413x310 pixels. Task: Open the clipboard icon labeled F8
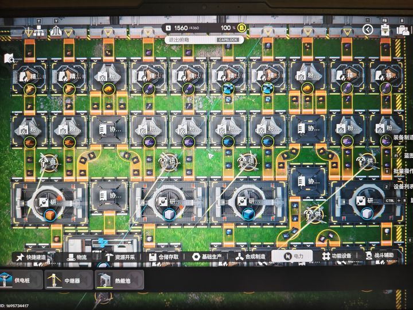[x=385, y=29]
